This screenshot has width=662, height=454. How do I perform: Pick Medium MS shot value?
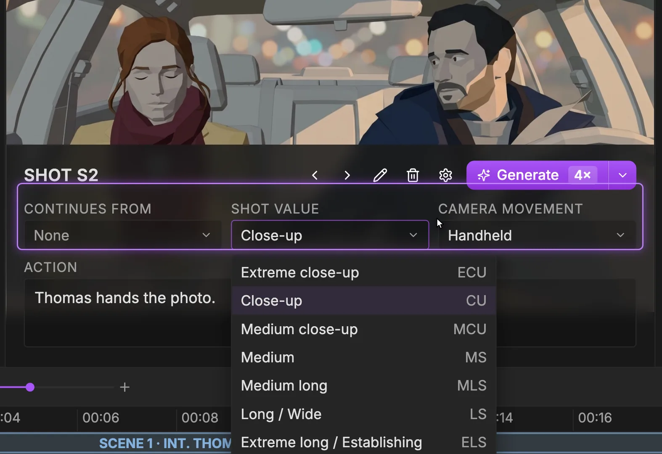click(364, 357)
